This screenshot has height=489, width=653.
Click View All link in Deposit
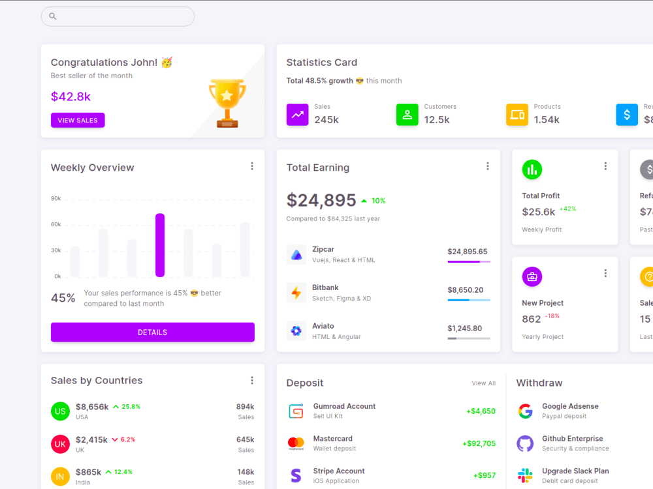[483, 383]
